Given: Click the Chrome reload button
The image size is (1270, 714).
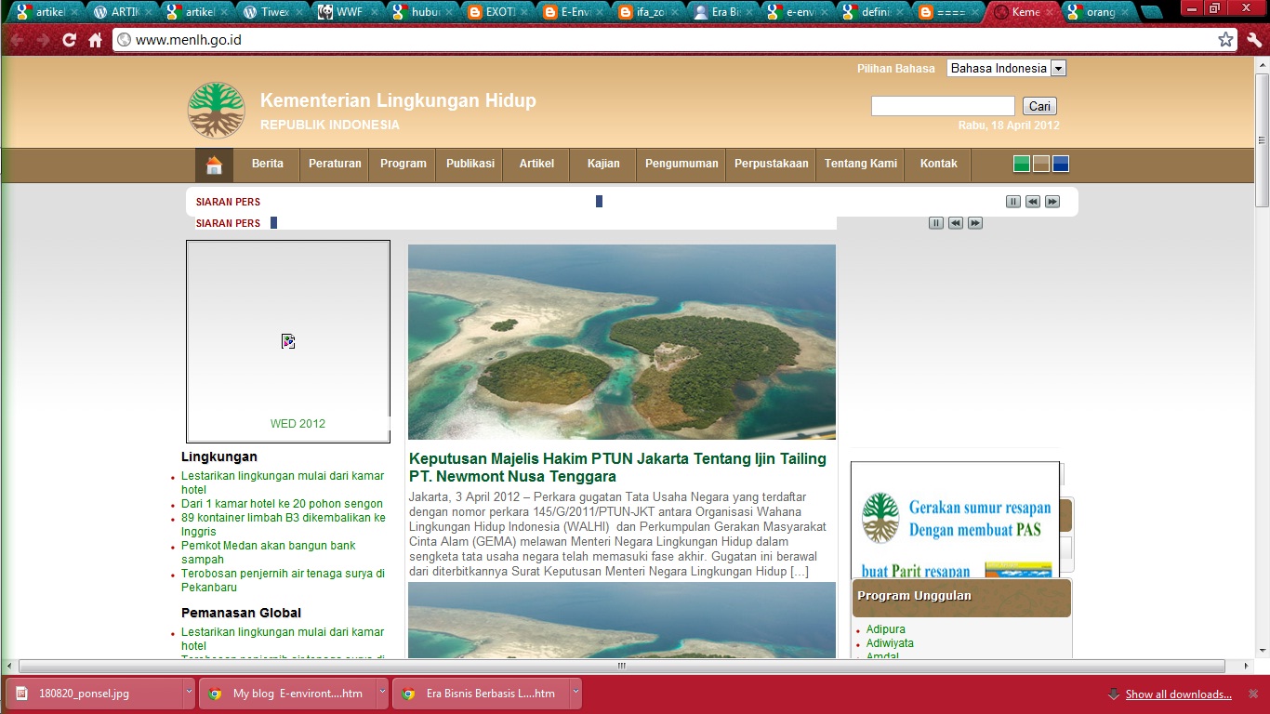Looking at the screenshot, I should (x=69, y=40).
